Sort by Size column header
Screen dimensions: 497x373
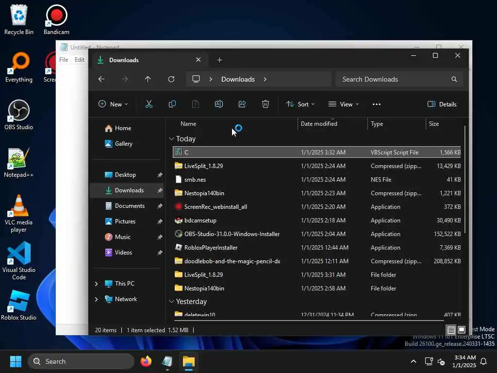point(444,124)
